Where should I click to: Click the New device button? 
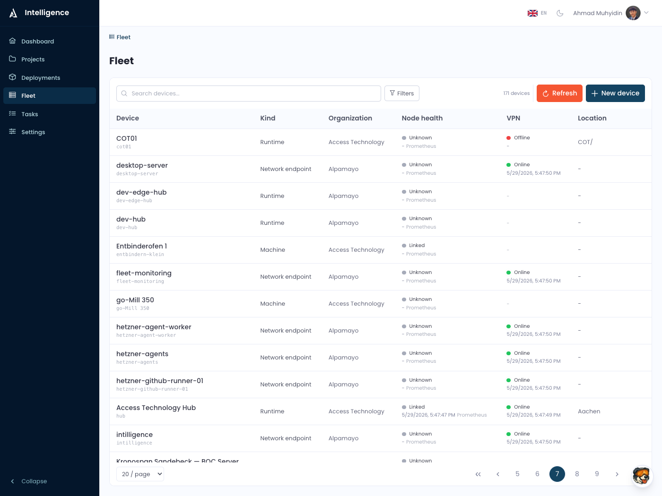point(615,94)
